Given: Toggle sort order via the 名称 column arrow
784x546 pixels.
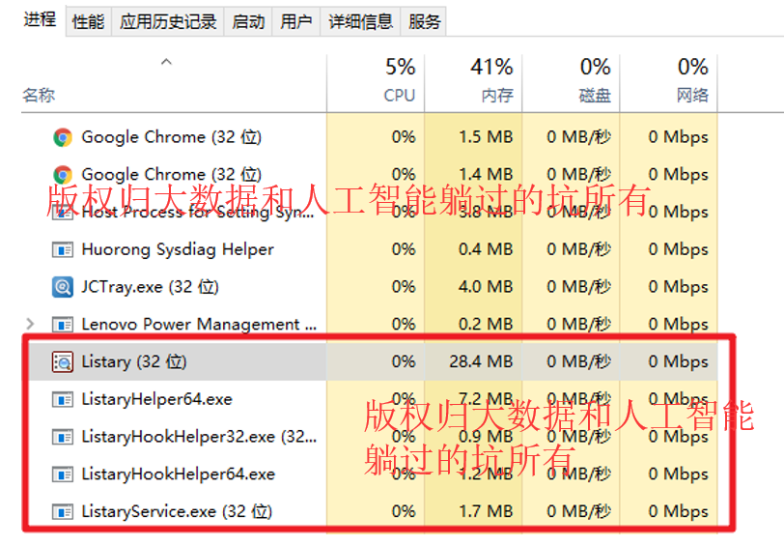Looking at the screenshot, I should coord(166,62).
